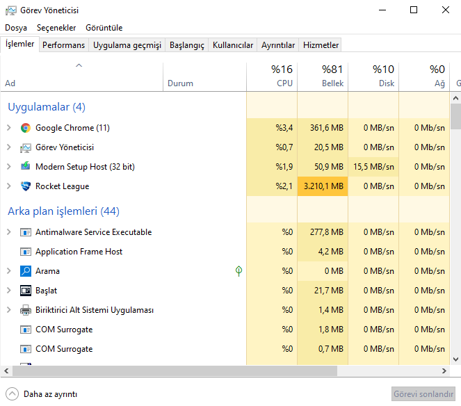Screen dimensions: 461x406
Task: Select the Rocket League icon
Action: tap(26, 186)
